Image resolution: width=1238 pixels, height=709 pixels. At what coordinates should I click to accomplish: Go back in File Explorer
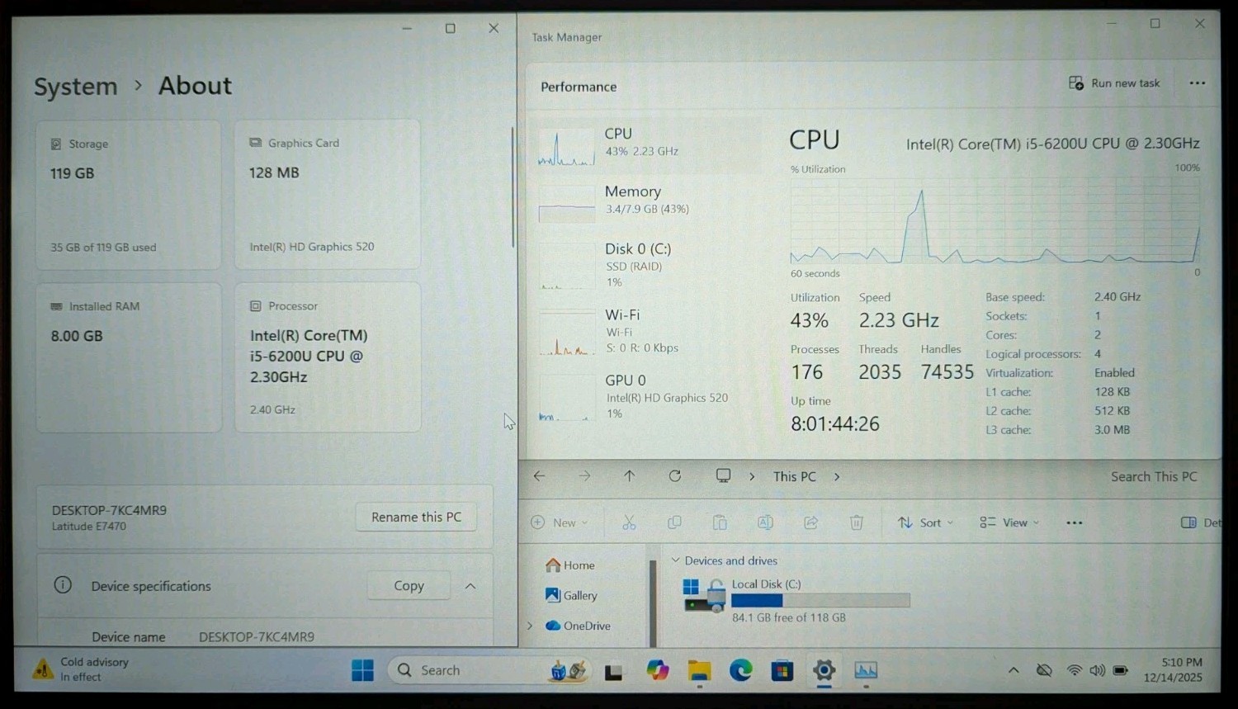coord(539,476)
